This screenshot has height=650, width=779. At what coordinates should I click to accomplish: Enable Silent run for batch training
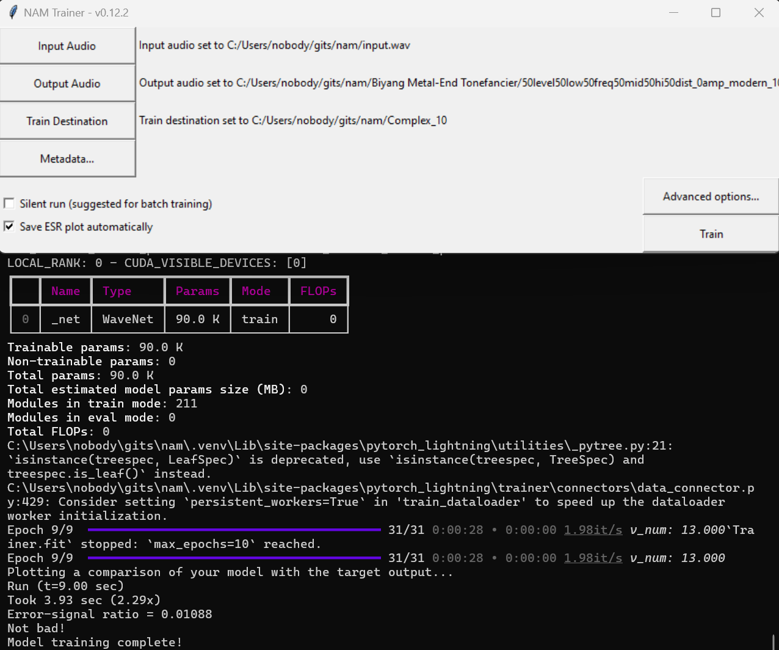(9, 203)
